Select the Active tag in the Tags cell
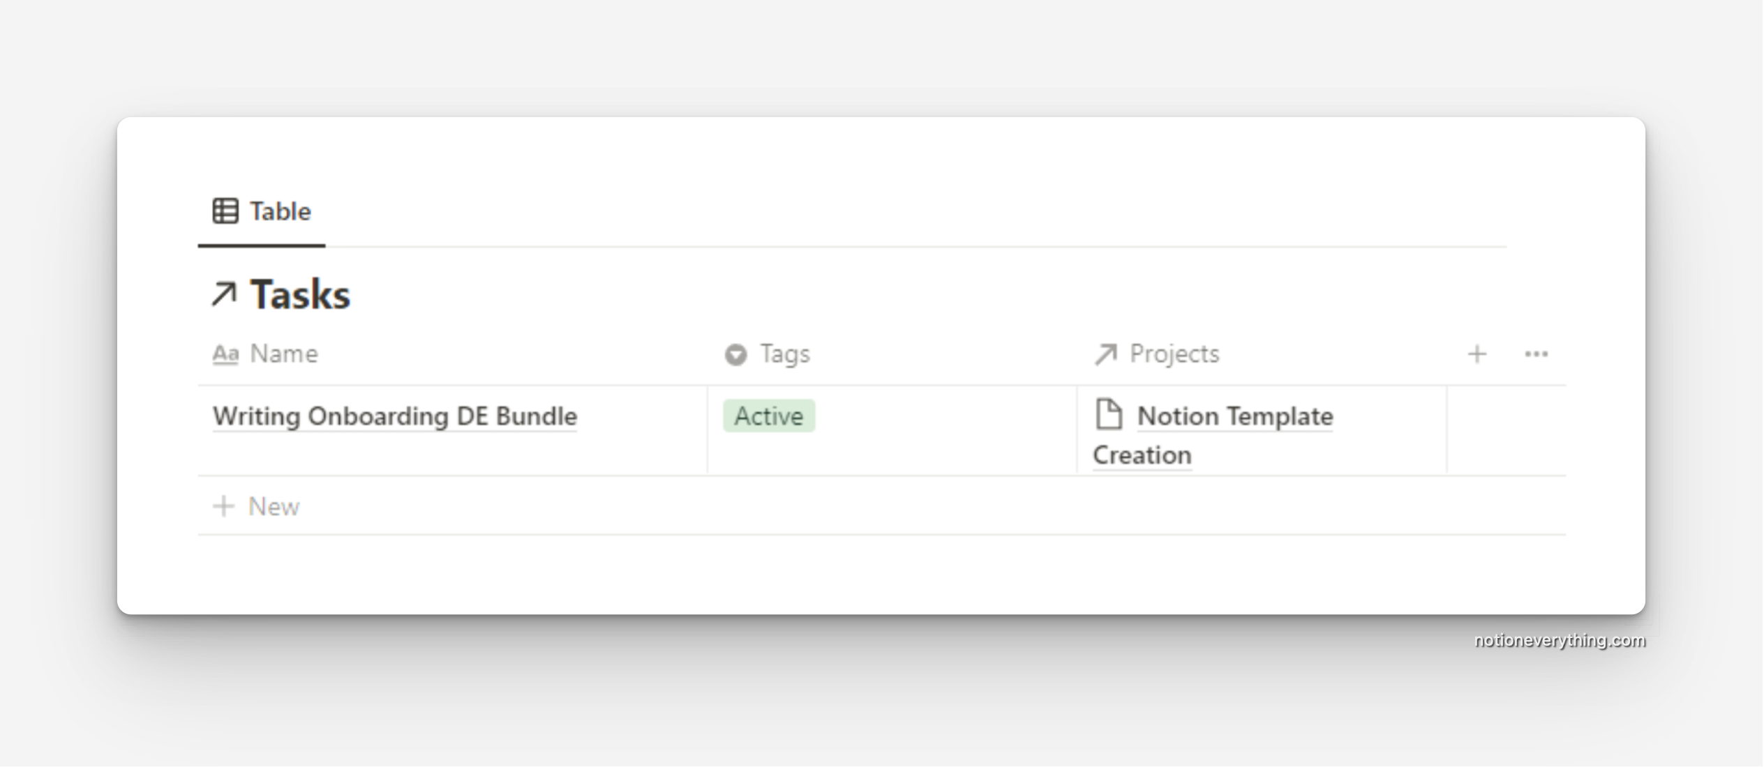Viewport: 1764px width, 767px height. click(x=768, y=416)
